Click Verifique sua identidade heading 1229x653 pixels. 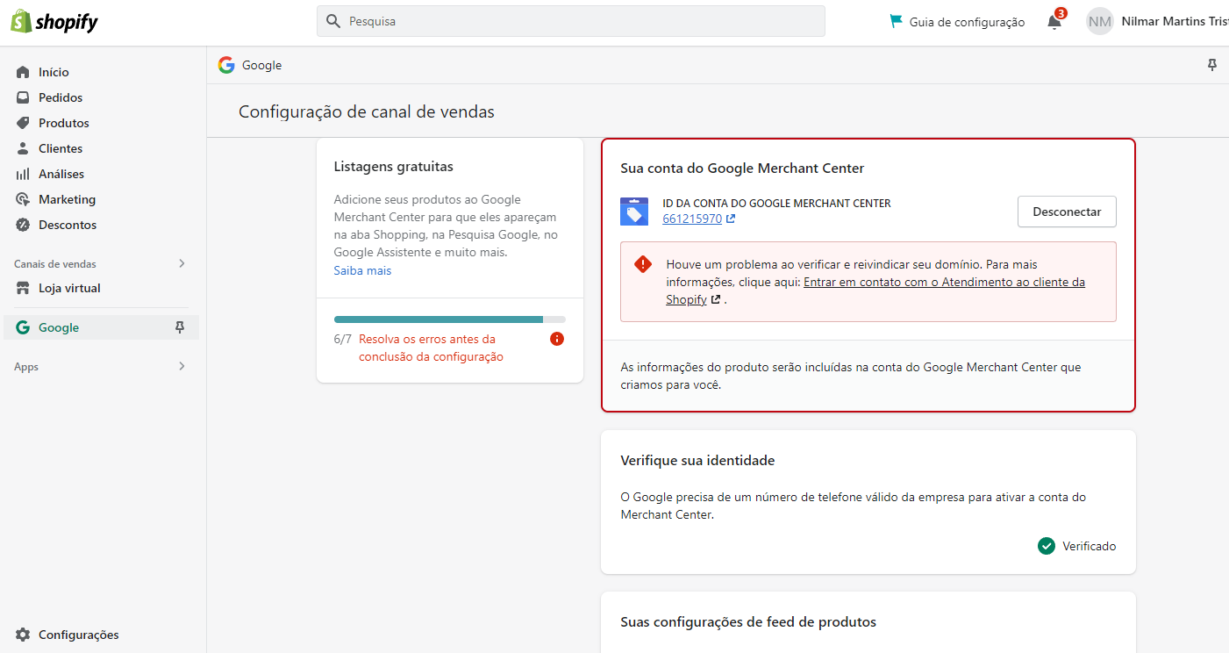[697, 460]
